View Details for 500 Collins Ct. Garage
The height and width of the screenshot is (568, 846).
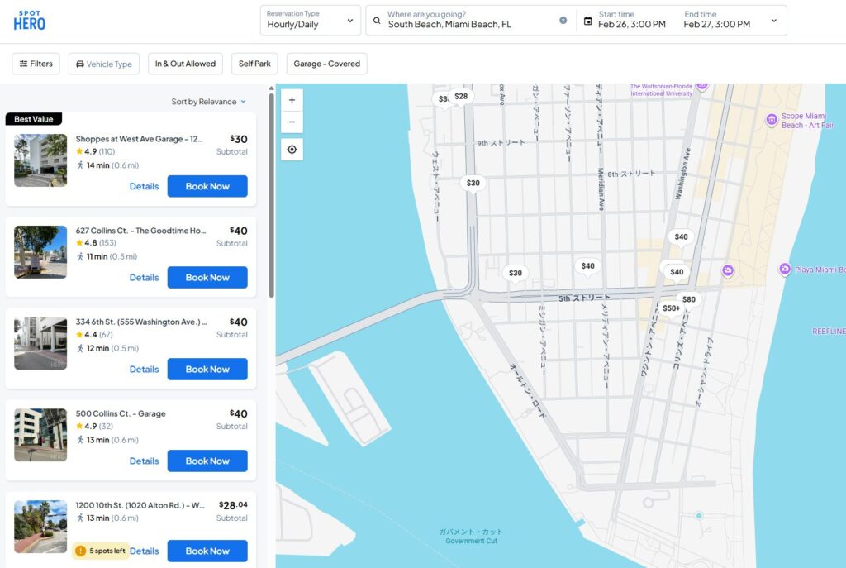click(144, 461)
